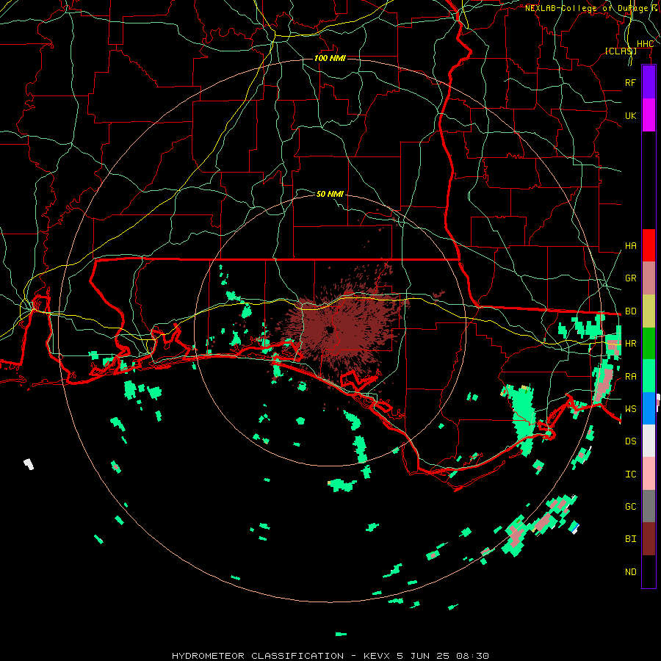Click the RF purple legend swatch
Screen dimensions: 661x661
coord(649,82)
